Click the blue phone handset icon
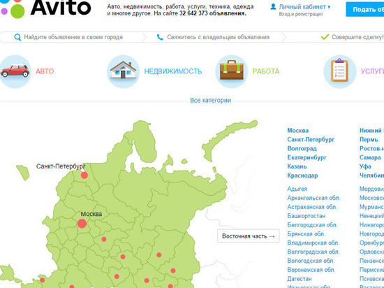This screenshot has height=288, width=384. coord(160,37)
